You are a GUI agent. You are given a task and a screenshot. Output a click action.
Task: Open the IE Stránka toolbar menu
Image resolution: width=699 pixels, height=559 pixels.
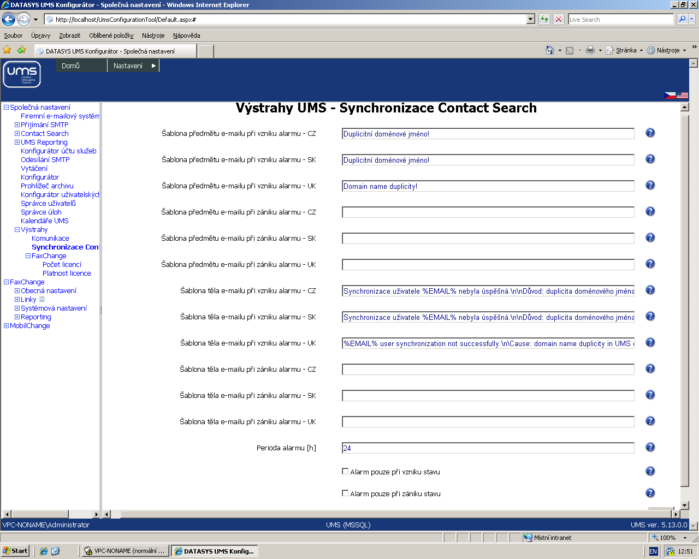coord(624,50)
